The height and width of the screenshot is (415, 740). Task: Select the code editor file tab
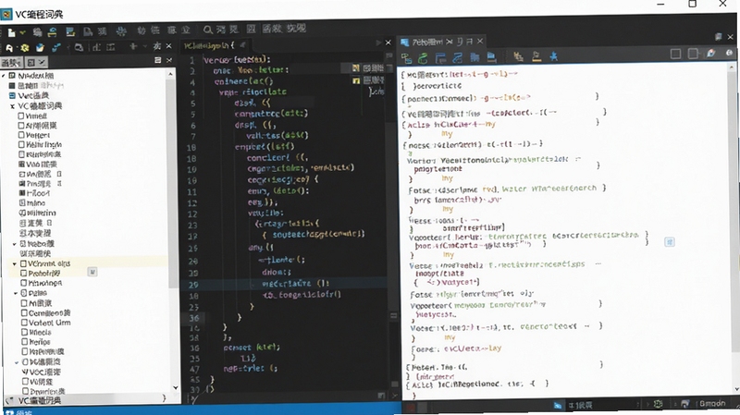coord(215,45)
